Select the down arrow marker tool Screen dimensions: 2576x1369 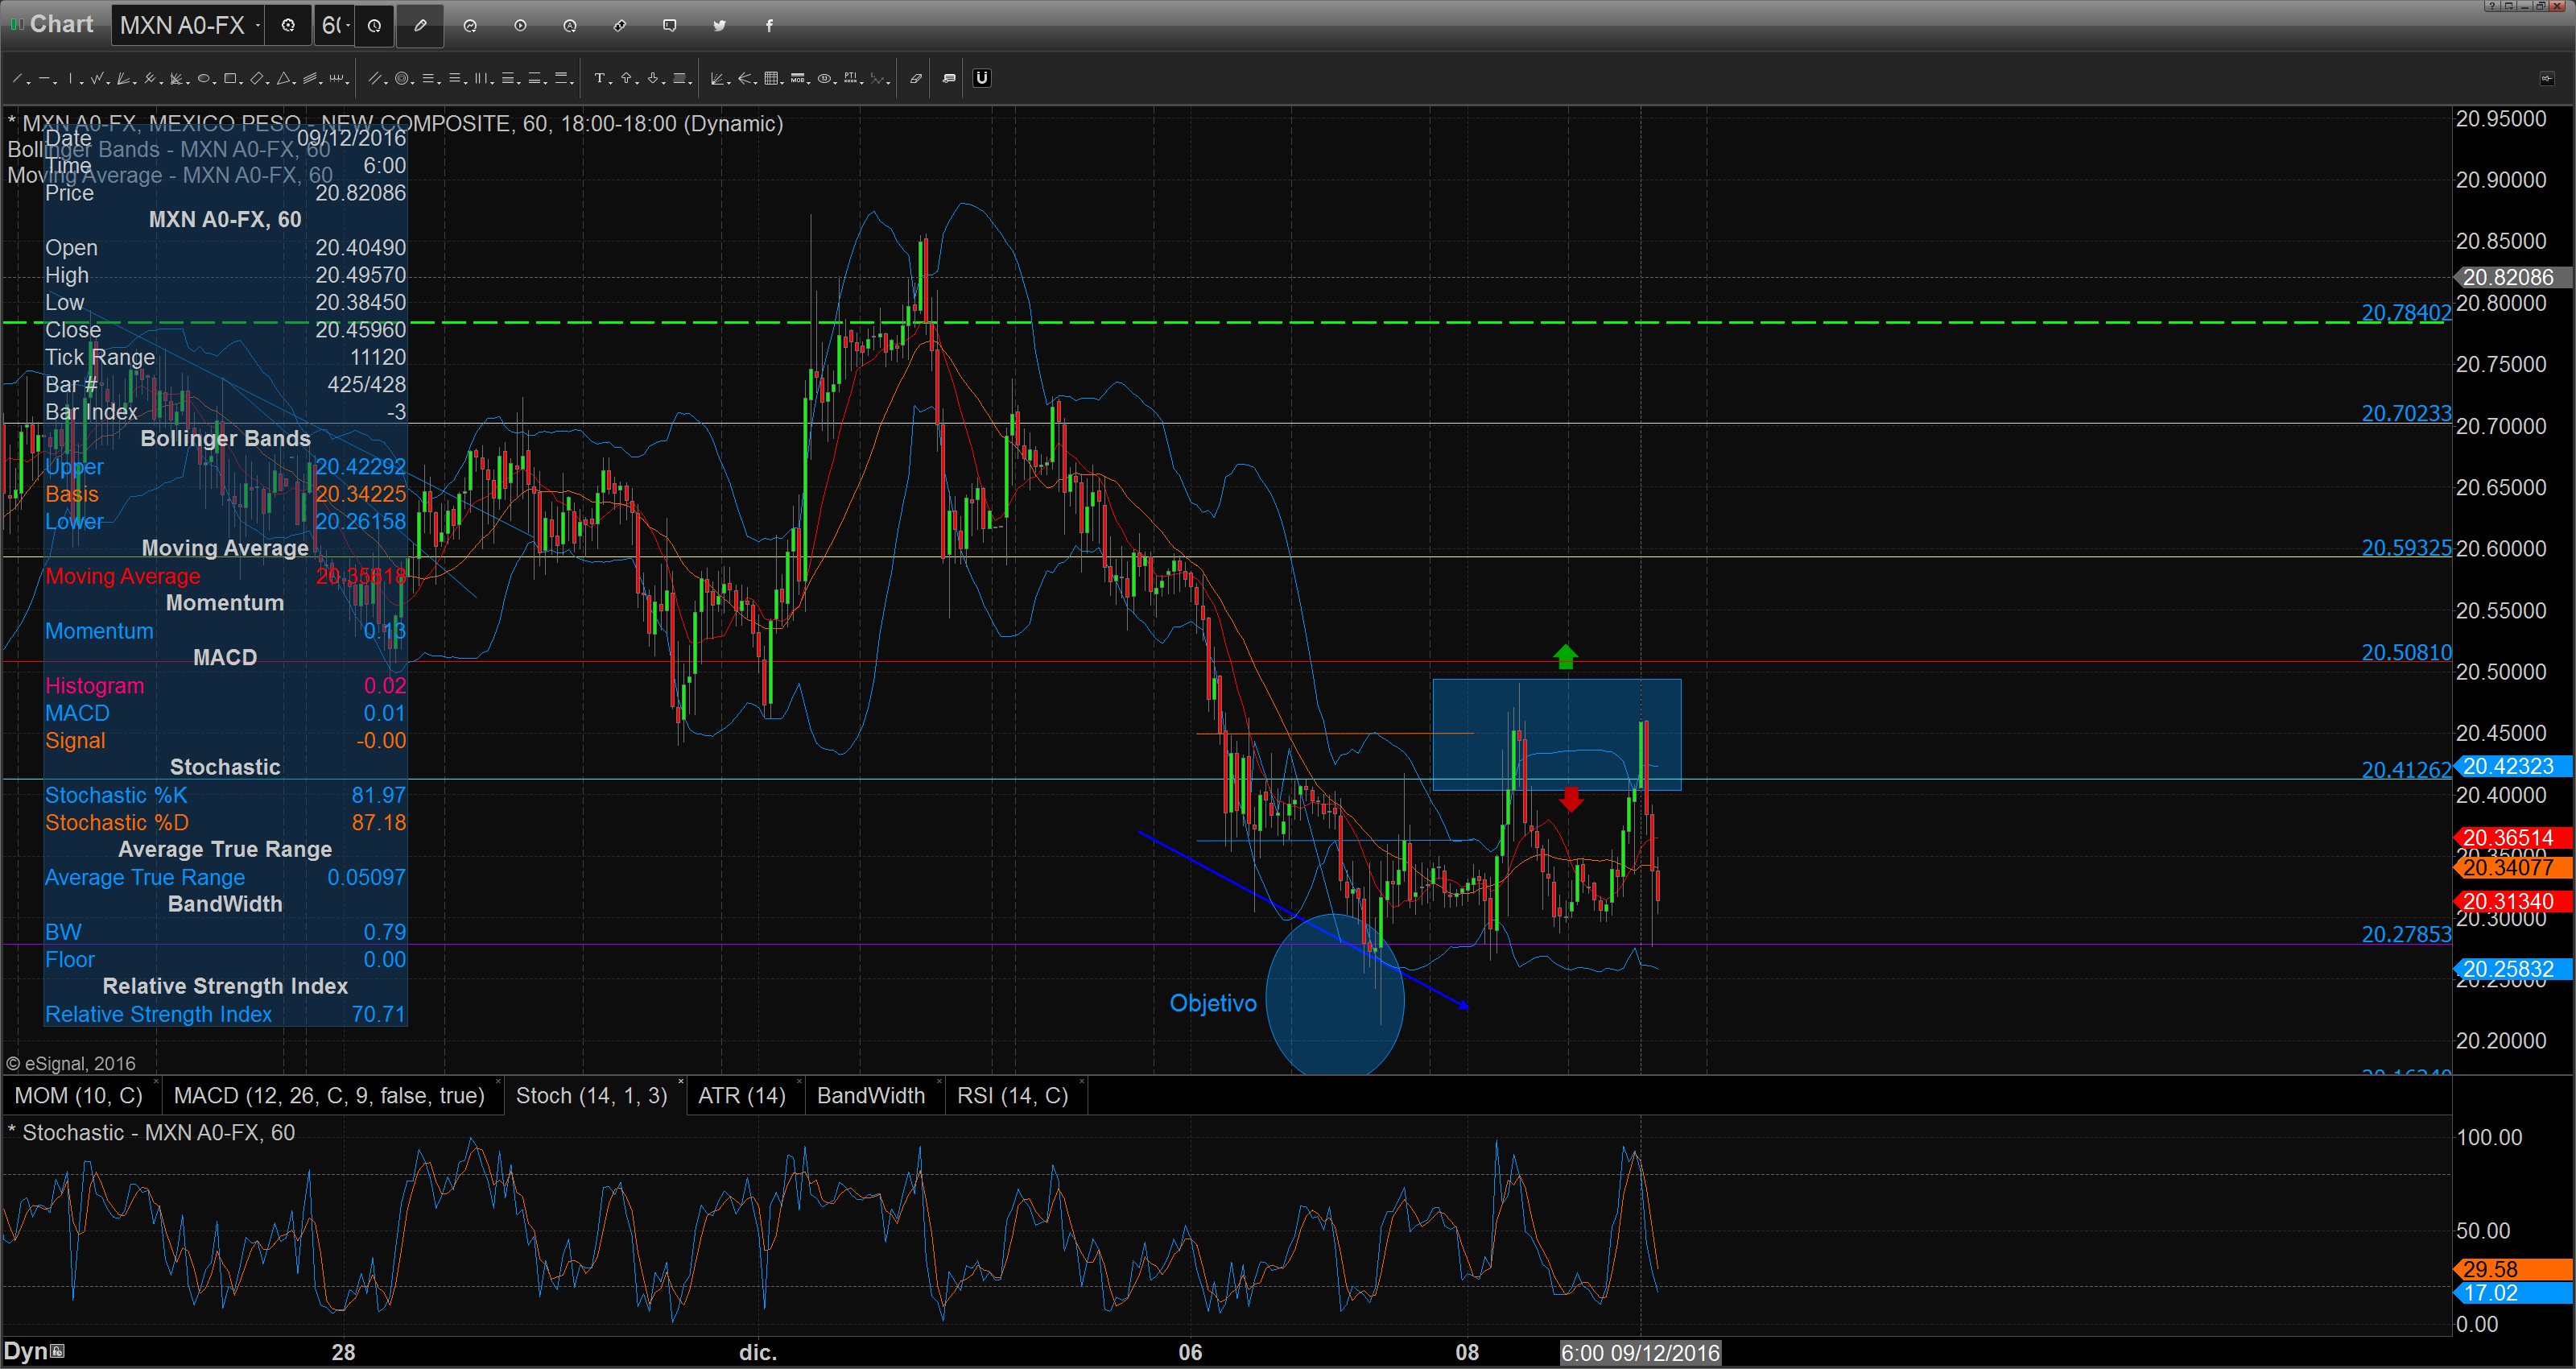click(652, 78)
